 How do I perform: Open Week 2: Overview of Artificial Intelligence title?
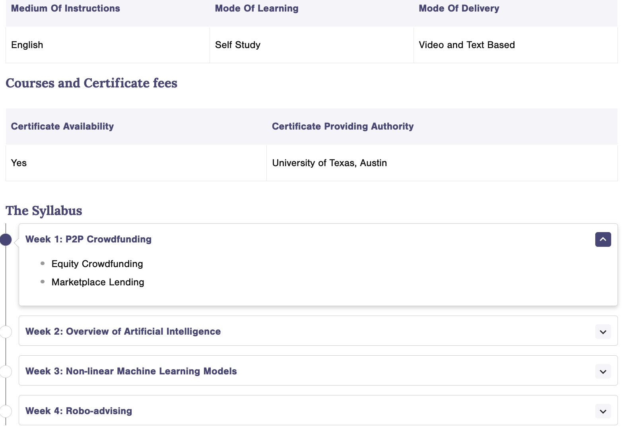click(123, 331)
